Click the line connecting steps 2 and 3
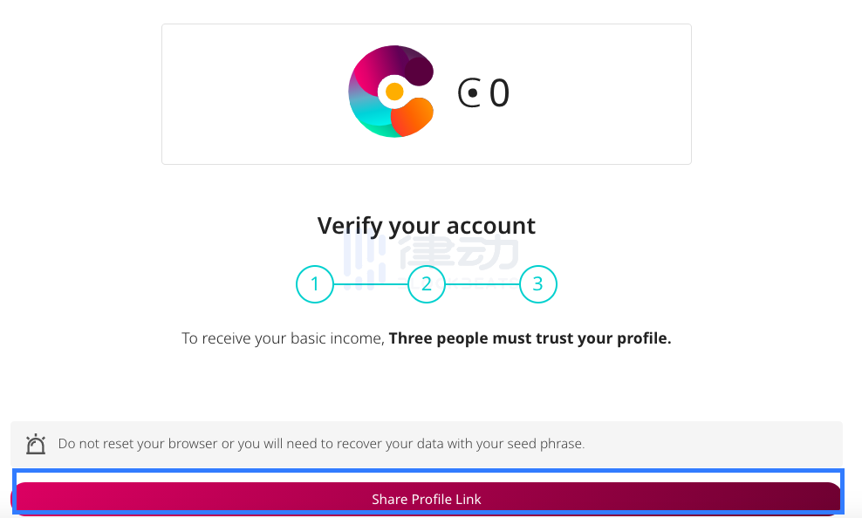862x518 pixels. [482, 284]
